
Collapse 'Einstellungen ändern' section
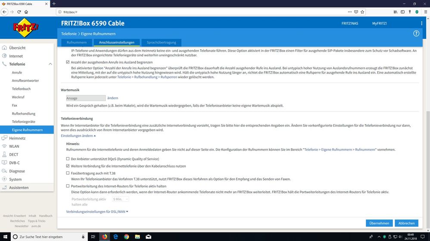click(x=78, y=136)
